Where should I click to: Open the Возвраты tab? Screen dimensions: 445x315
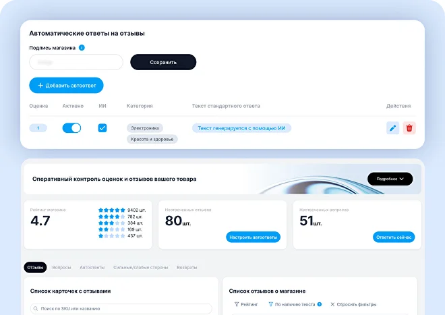click(187, 267)
